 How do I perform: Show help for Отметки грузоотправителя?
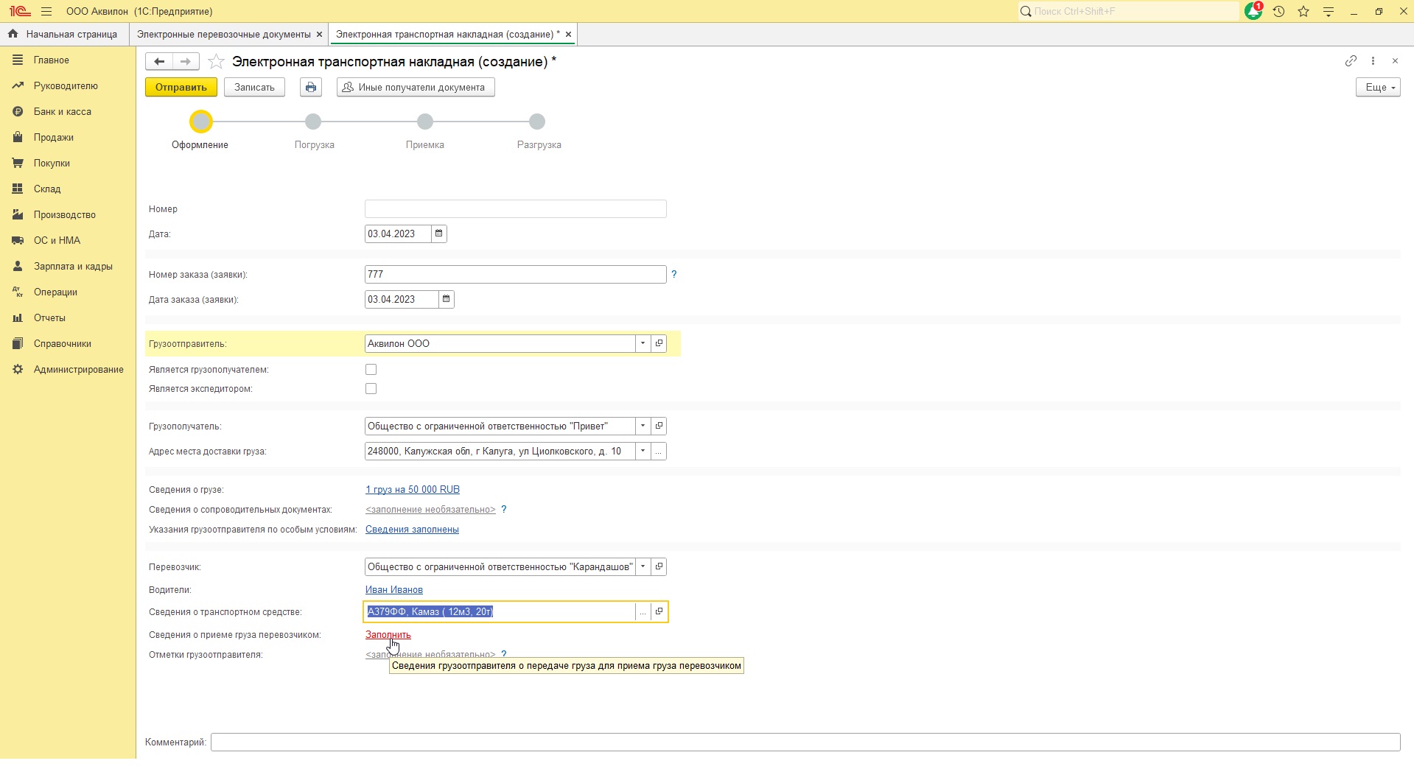(x=504, y=653)
